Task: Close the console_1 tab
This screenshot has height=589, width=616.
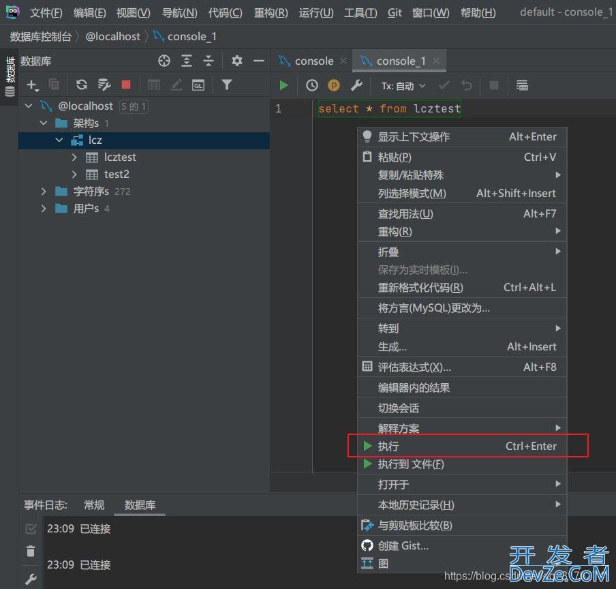Action: pos(435,61)
